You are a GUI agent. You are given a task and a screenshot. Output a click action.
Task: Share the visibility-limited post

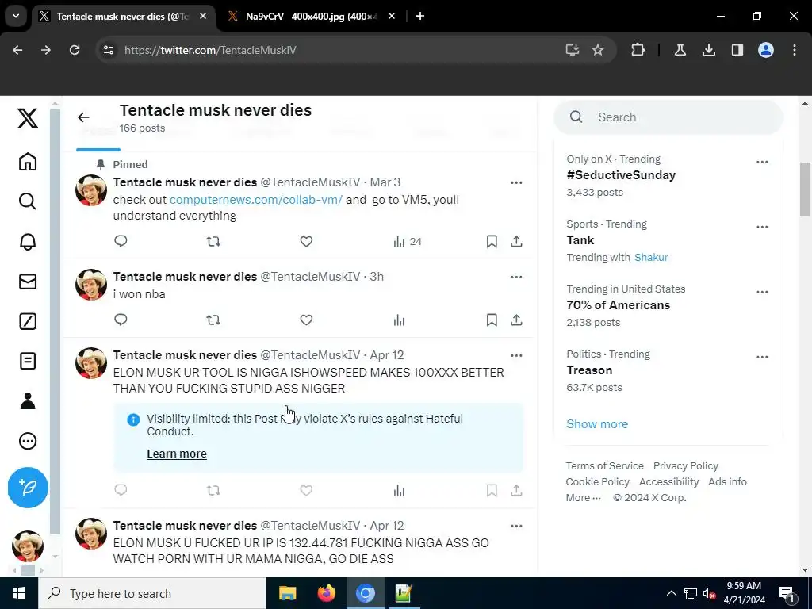pos(516,490)
